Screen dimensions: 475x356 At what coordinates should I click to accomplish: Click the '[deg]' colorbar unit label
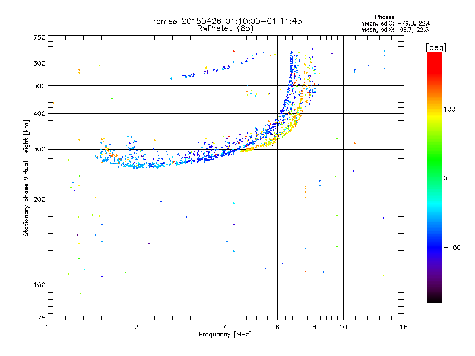436,47
